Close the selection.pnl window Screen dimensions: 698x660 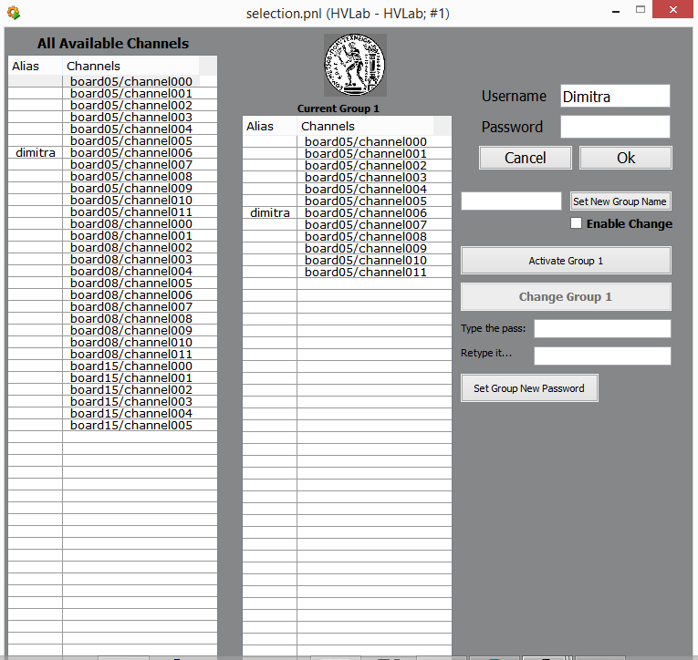click(x=672, y=9)
